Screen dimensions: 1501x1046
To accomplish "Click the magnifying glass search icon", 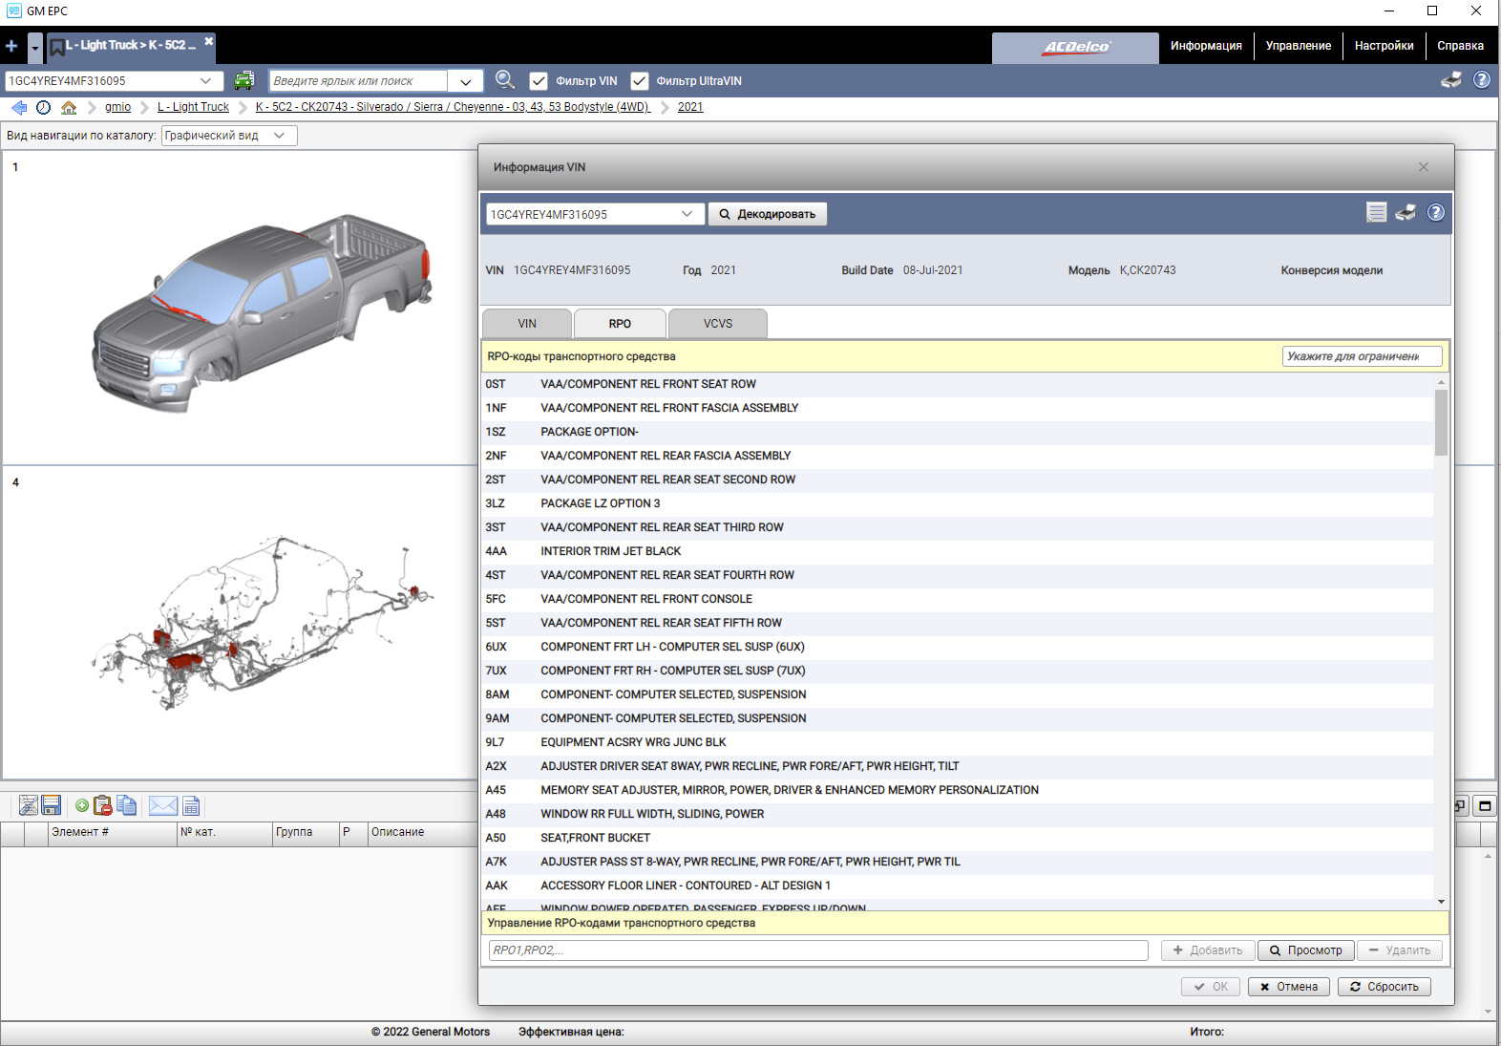I will tap(505, 81).
